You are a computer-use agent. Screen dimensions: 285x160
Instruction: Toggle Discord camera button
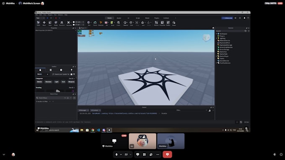(126, 155)
